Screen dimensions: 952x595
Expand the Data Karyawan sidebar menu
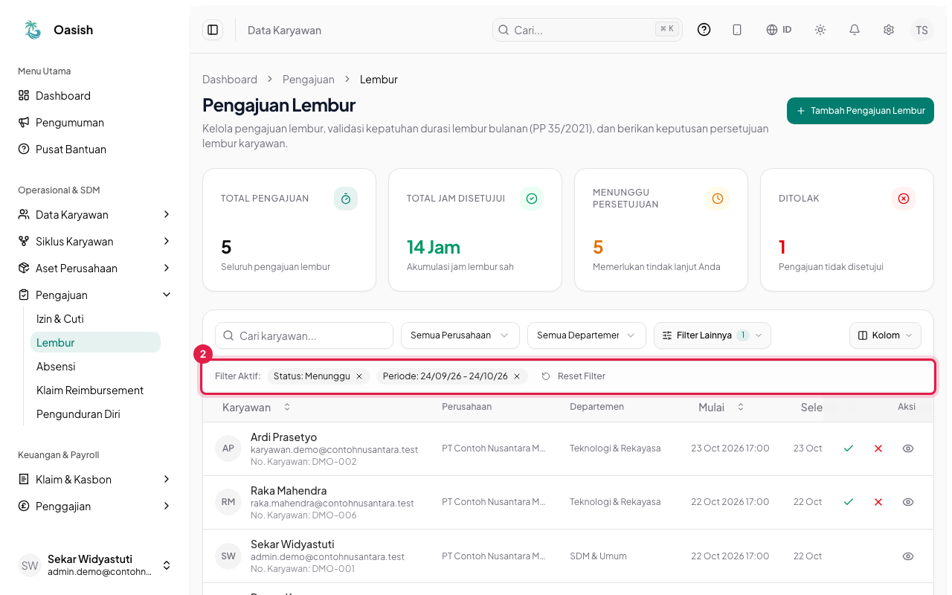coord(95,215)
